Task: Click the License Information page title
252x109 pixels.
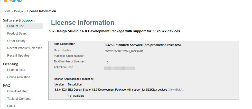Action: (83, 23)
